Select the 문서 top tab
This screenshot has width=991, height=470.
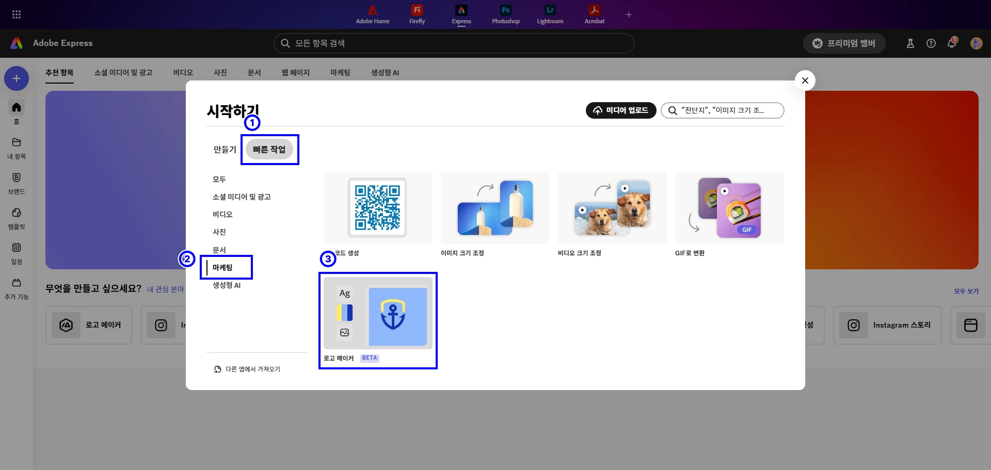coord(254,73)
